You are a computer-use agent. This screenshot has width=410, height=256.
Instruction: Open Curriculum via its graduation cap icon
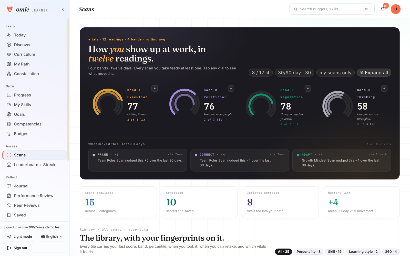pyautogui.click(x=9, y=54)
